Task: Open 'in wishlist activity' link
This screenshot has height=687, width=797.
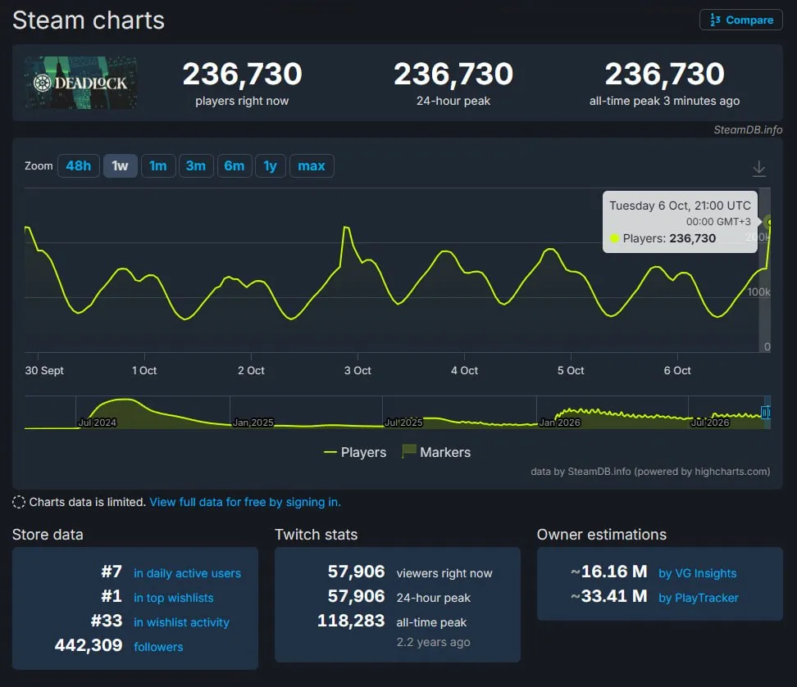Action: (181, 622)
